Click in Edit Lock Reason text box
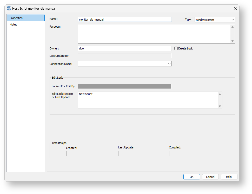This screenshot has height=194, width=252. pyautogui.click(x=148, y=100)
